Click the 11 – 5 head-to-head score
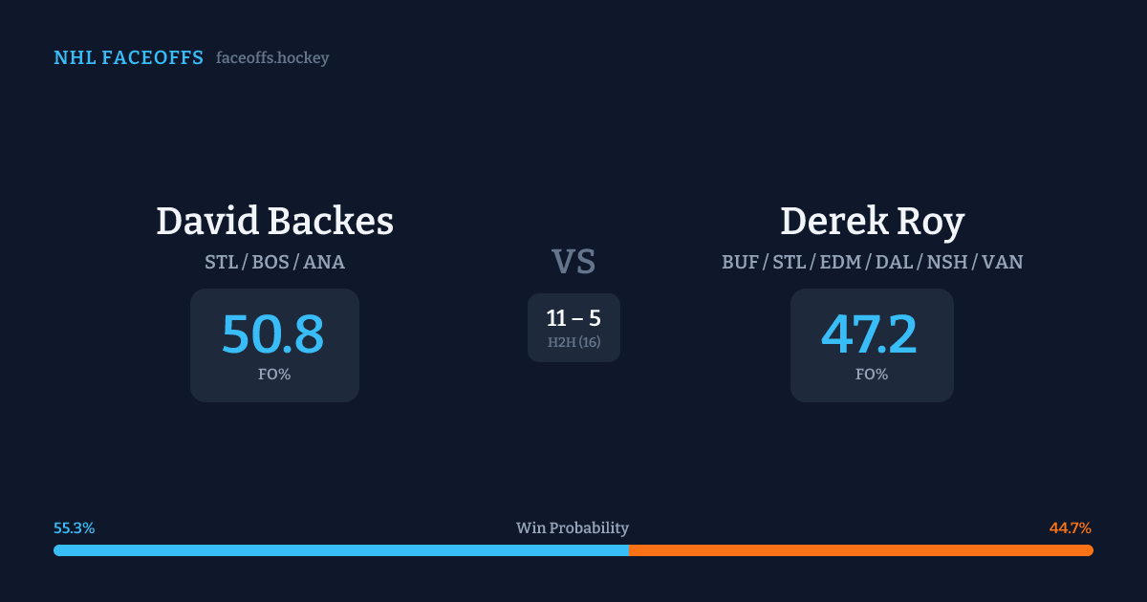The height and width of the screenshot is (602, 1147). [x=573, y=318]
